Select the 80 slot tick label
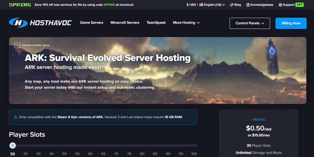This screenshot has height=157, width=314. (x=142, y=154)
